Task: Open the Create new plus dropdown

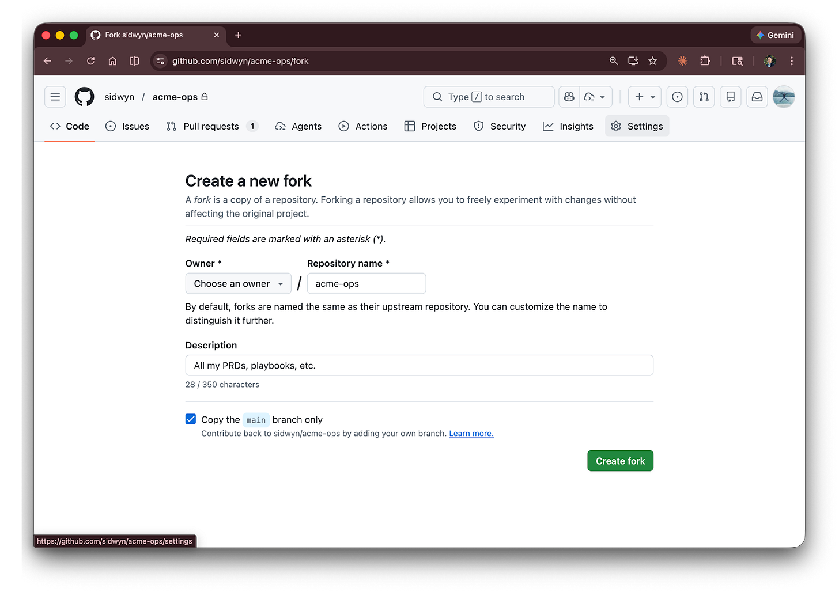Action: pos(645,97)
